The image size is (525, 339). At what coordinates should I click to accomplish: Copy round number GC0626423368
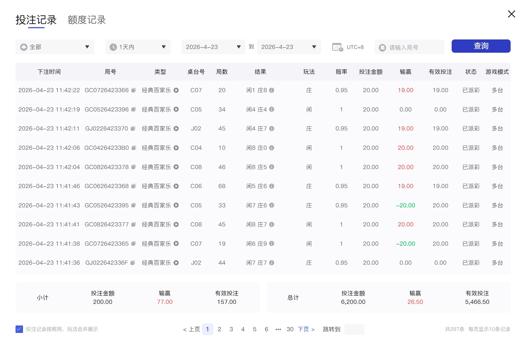point(133,186)
